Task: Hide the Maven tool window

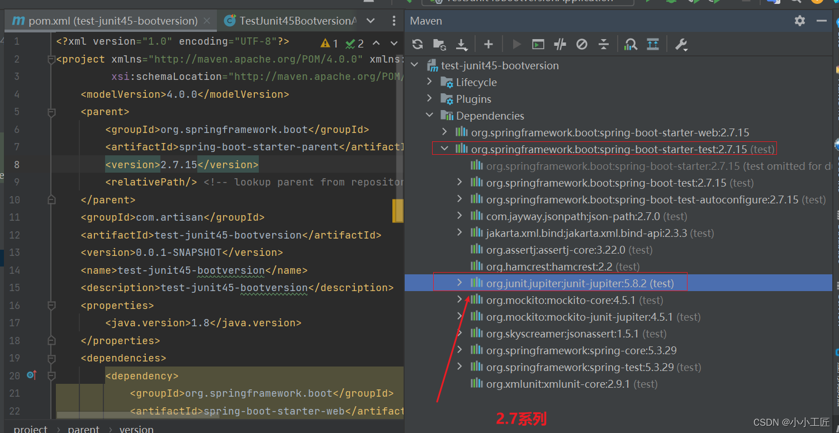Action: [x=821, y=21]
